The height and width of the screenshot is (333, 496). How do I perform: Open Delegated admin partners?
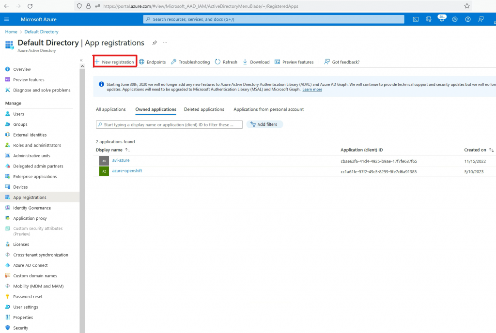click(x=38, y=166)
